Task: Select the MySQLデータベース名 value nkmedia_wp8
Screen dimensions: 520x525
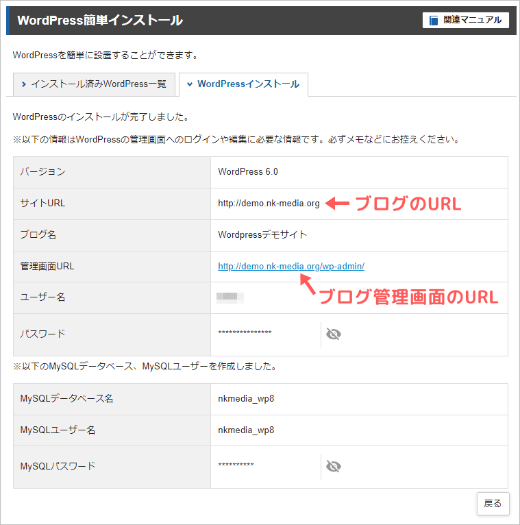Action: [x=246, y=398]
